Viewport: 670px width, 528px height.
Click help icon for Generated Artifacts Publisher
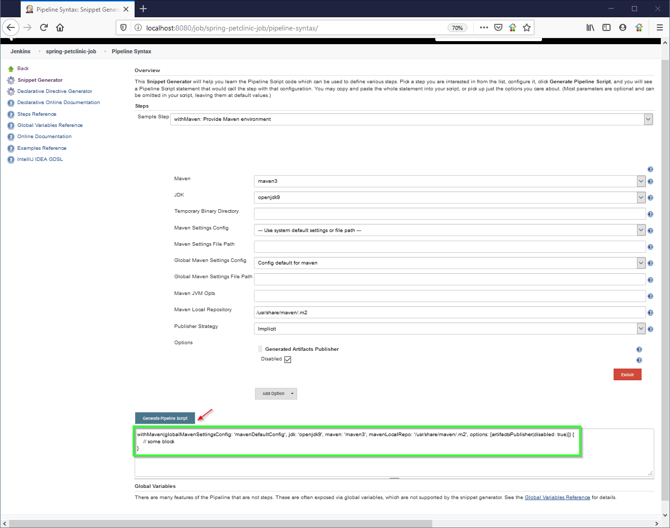639,349
